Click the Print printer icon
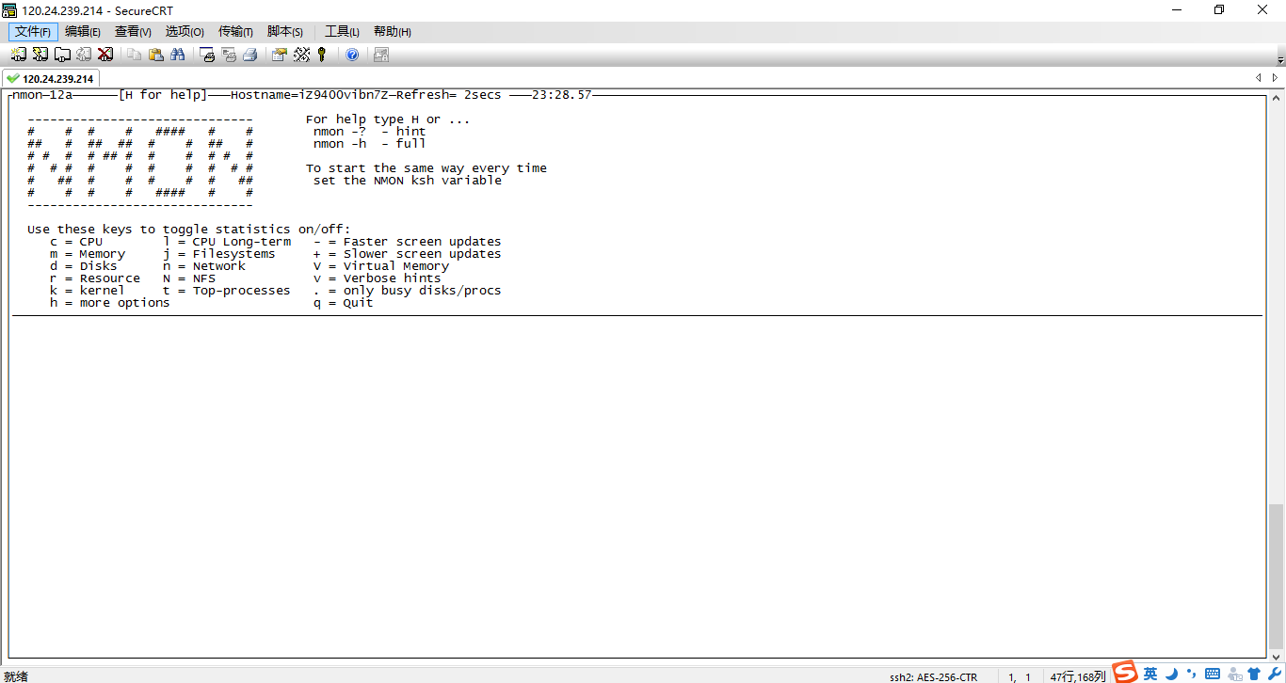The image size is (1286, 683). point(250,55)
